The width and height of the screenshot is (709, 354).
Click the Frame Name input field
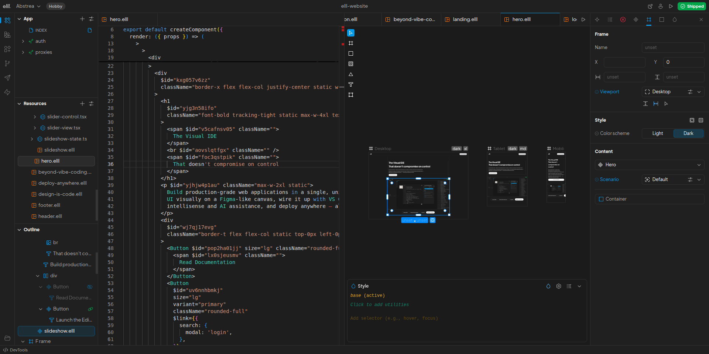pos(672,48)
